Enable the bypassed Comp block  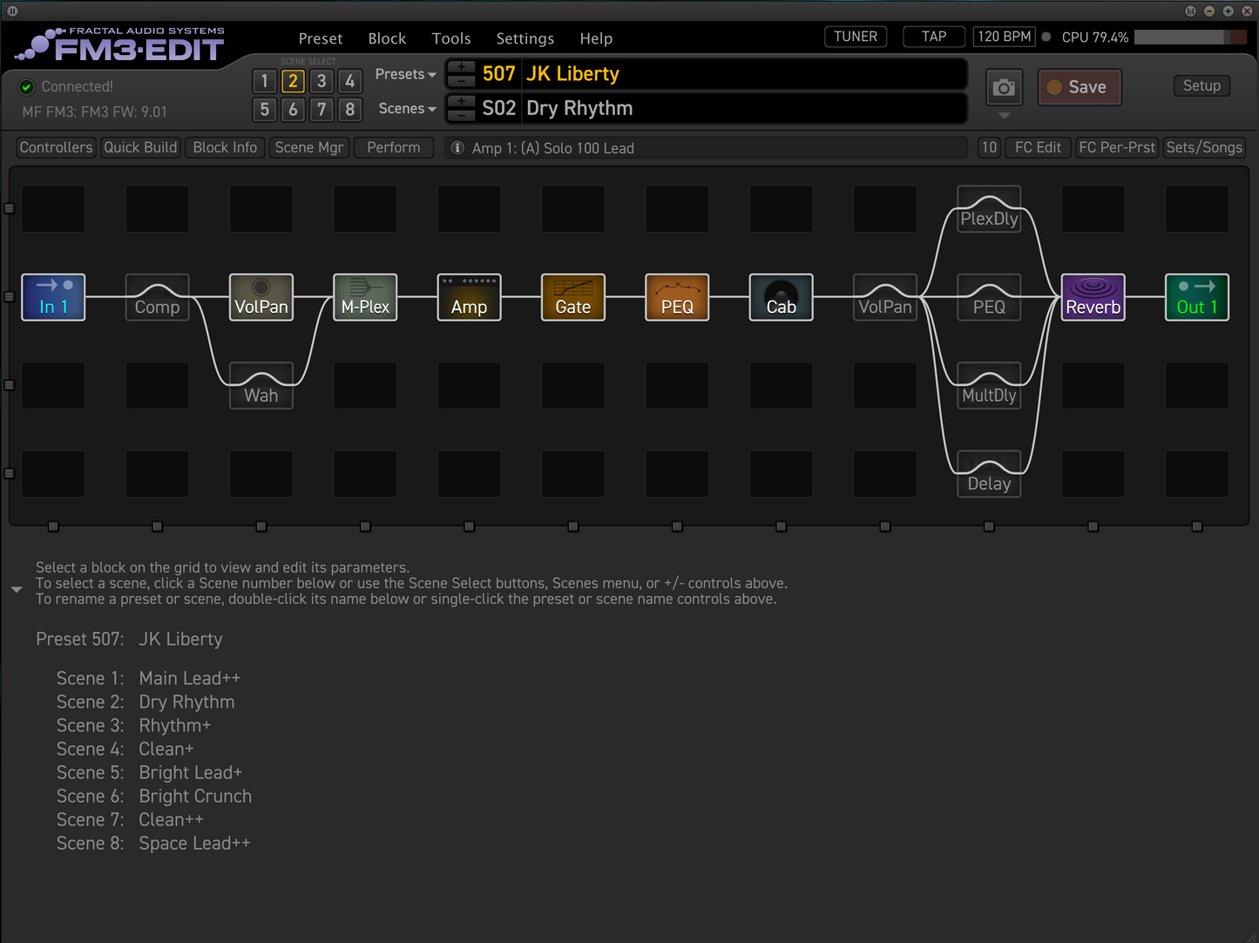point(157,297)
